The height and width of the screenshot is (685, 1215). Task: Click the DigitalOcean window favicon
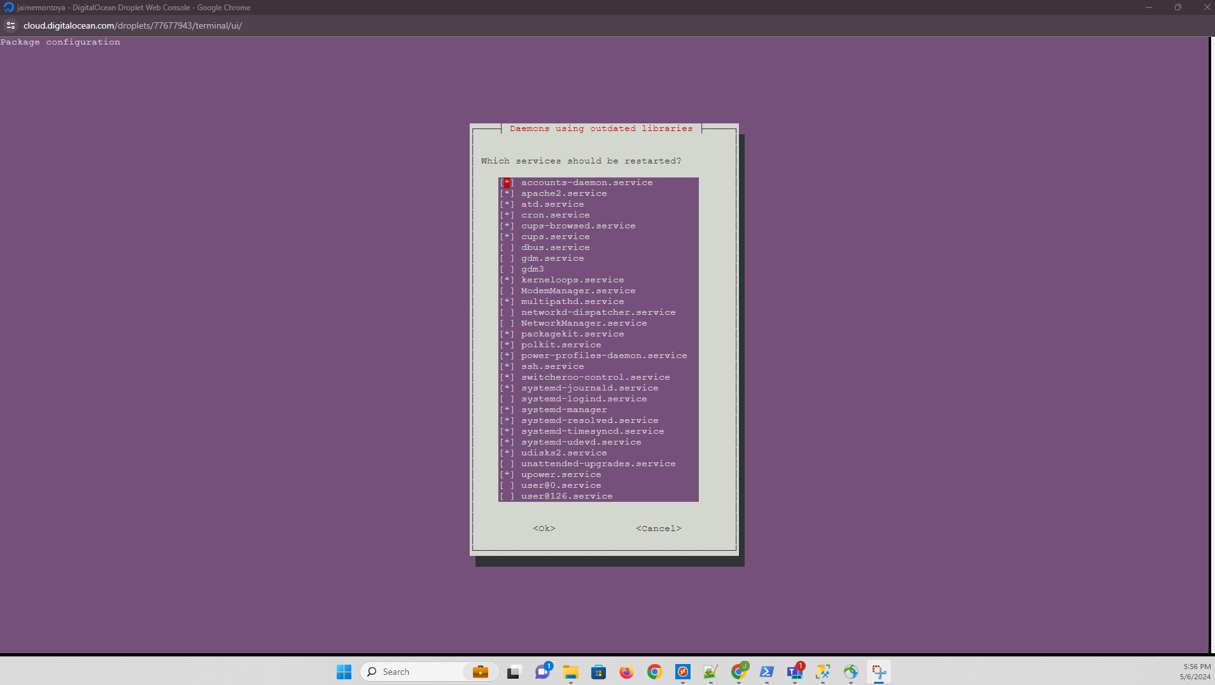(8, 8)
